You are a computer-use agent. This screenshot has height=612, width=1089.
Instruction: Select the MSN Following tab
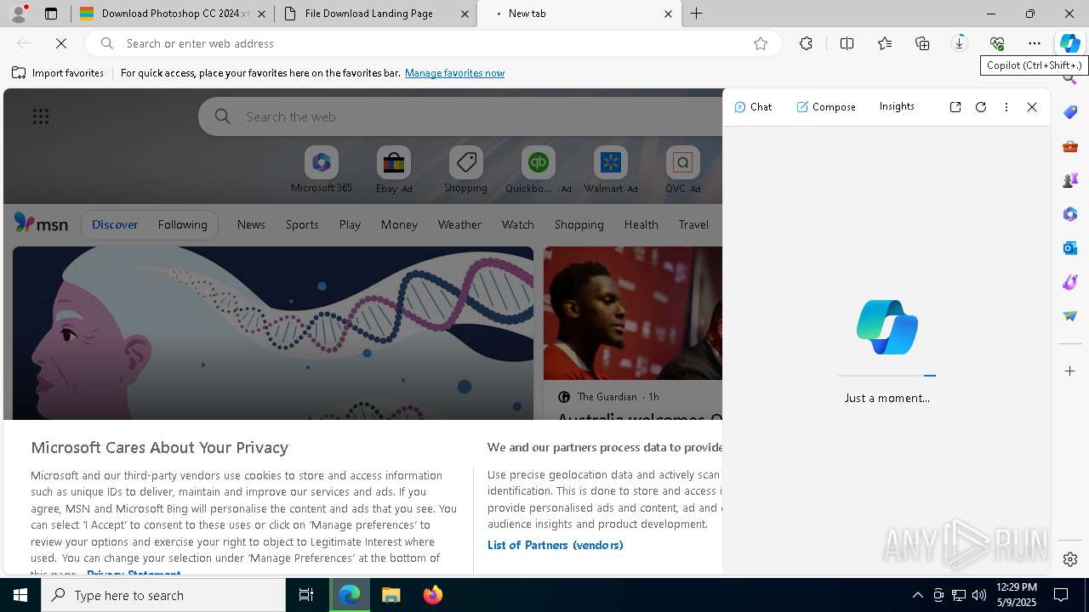click(x=182, y=224)
